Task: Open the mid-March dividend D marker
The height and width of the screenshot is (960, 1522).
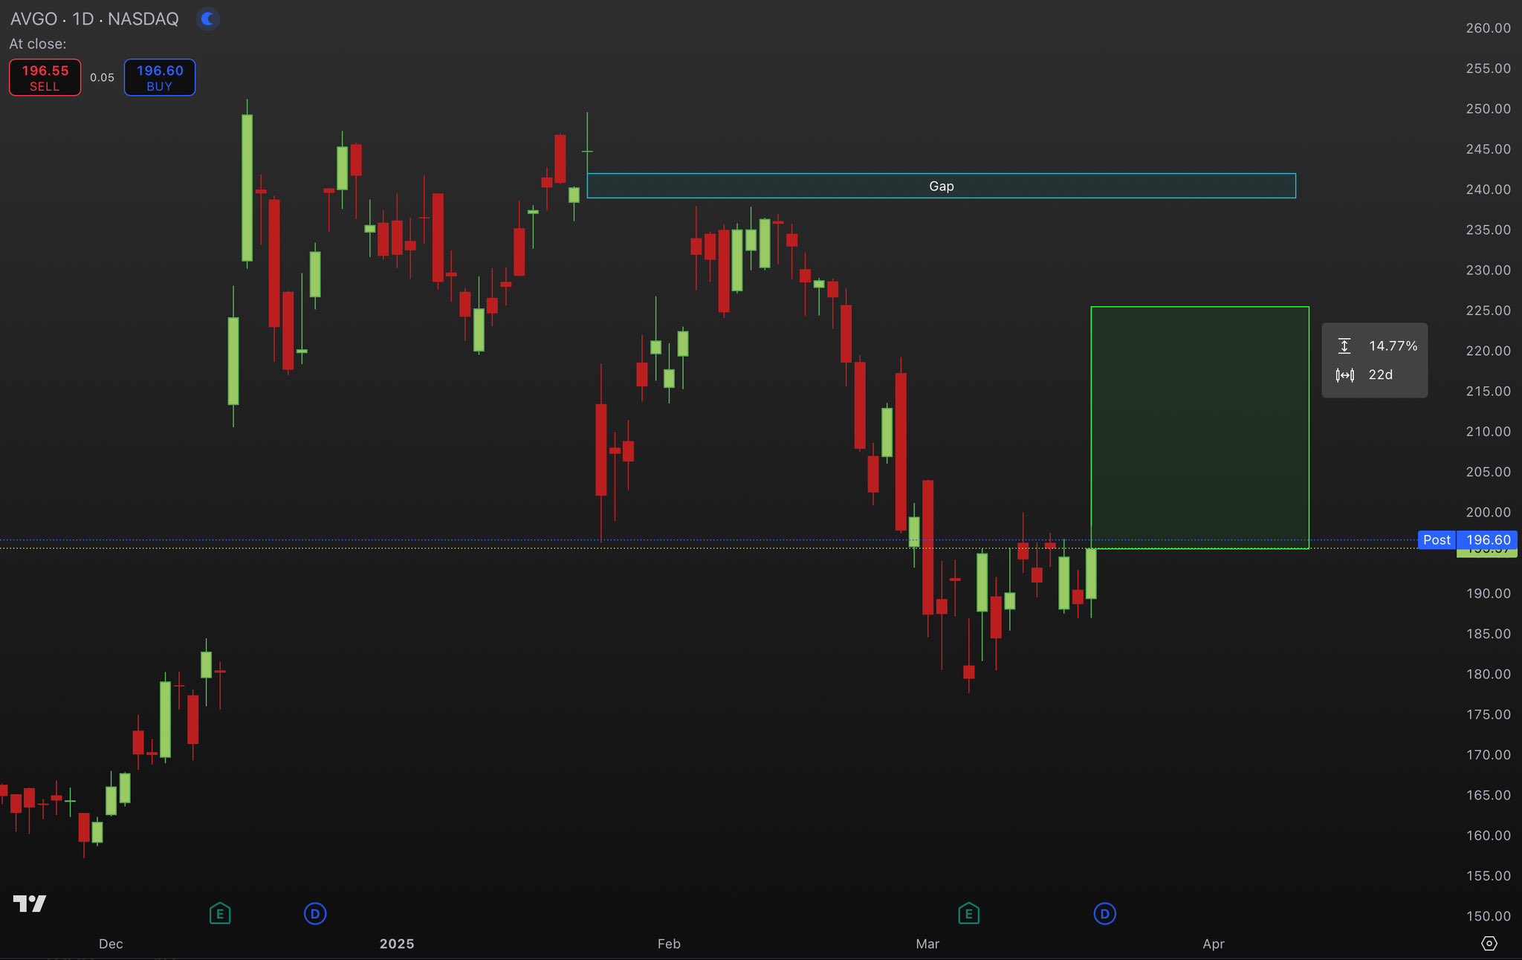Action: [x=1104, y=913]
